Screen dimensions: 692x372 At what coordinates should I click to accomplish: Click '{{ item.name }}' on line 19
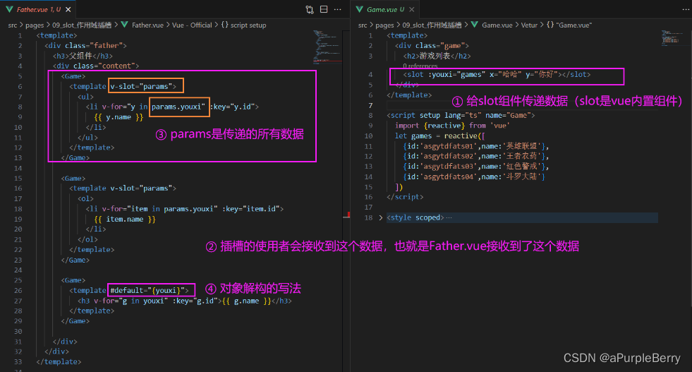pyautogui.click(x=125, y=219)
